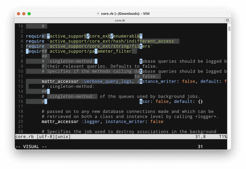
Task: Minimize the window with yellow button
Action: coord(25,14)
